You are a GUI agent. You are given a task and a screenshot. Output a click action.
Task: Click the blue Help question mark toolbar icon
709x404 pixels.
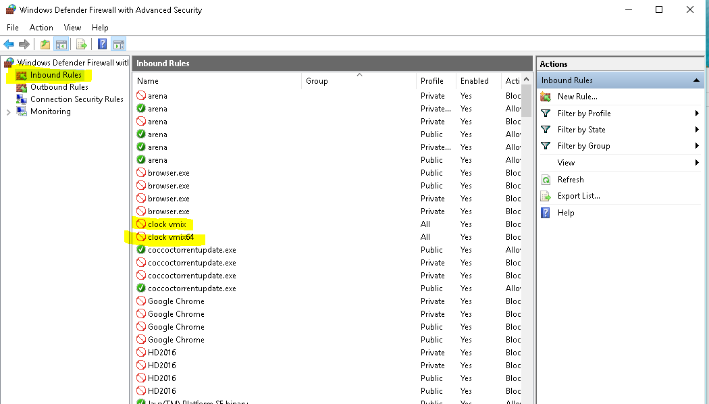102,45
